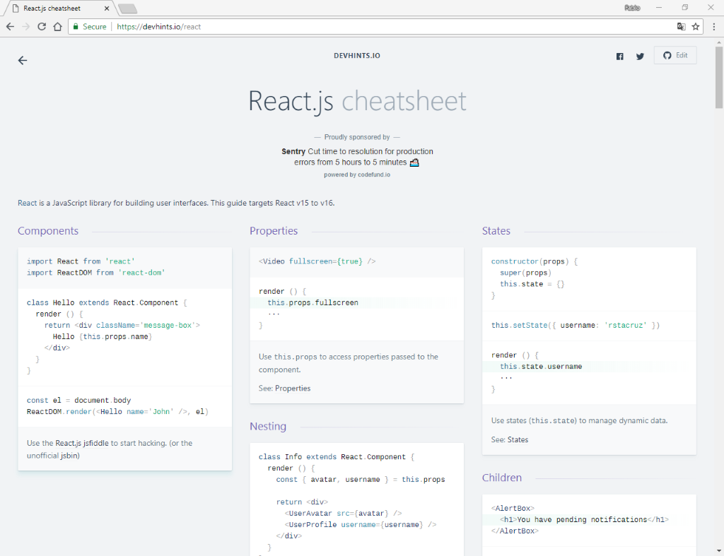The image size is (724, 556).
Task: Open the browser home page icon
Action: [x=59, y=26]
